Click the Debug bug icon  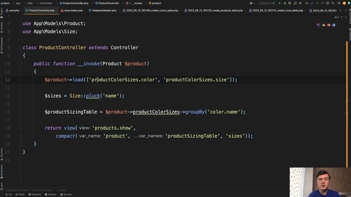coord(285,3)
